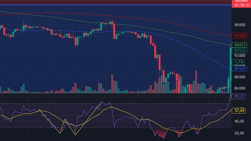Click the 98 000 price axis label
This screenshot has width=251, height=141.
point(240,25)
